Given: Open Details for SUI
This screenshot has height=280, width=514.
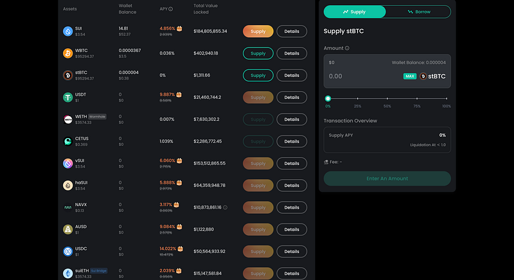Looking at the screenshot, I should pos(292,31).
